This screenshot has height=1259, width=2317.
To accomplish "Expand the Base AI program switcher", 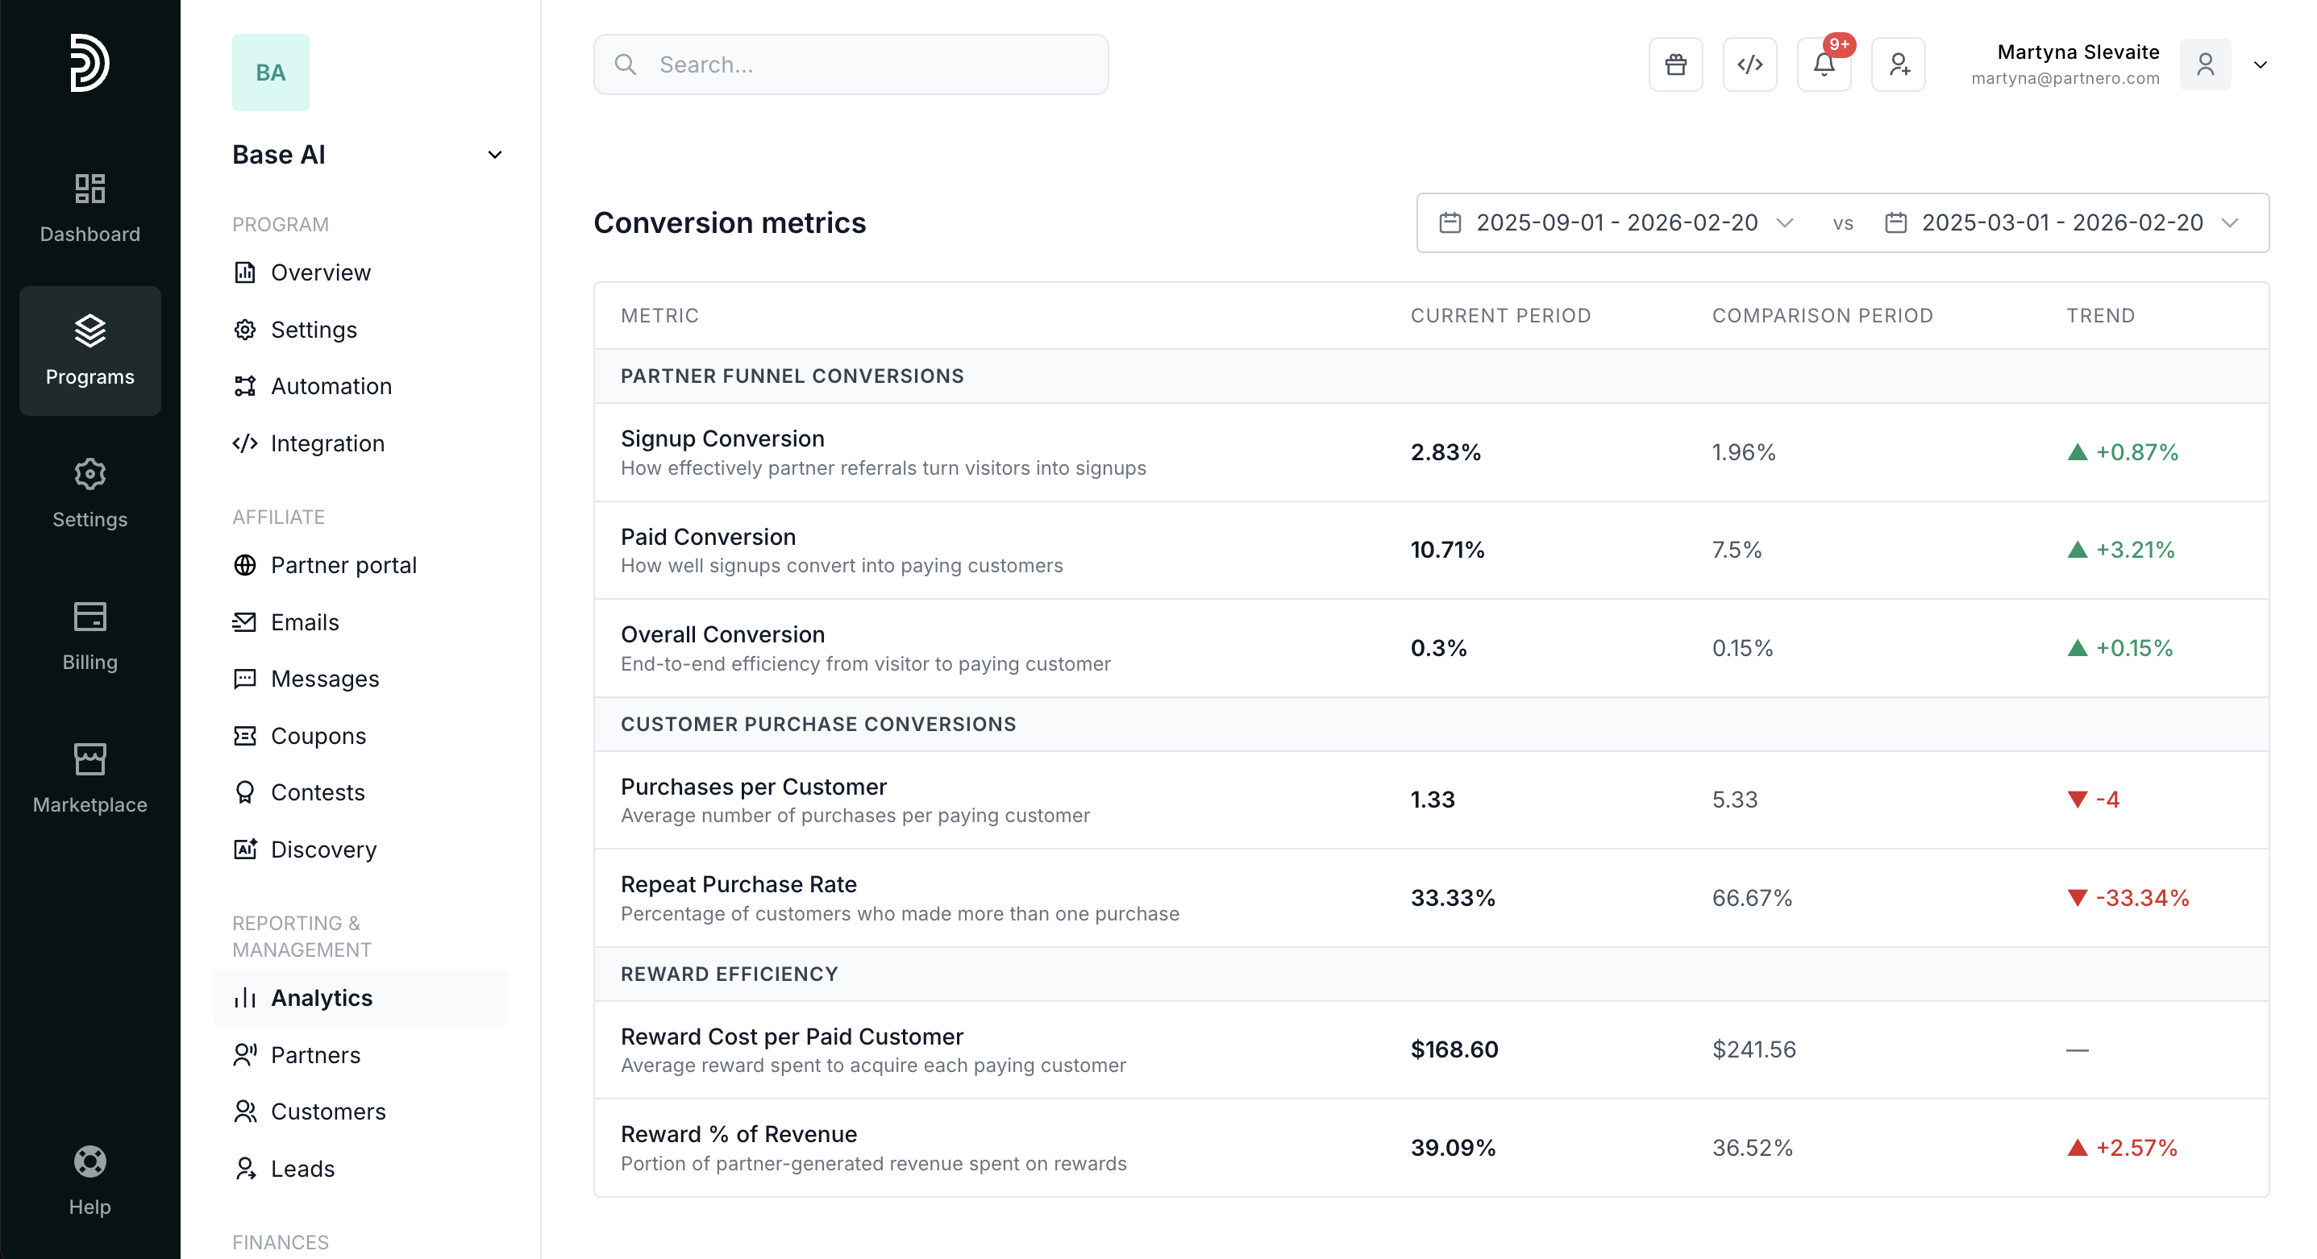I will click(495, 155).
